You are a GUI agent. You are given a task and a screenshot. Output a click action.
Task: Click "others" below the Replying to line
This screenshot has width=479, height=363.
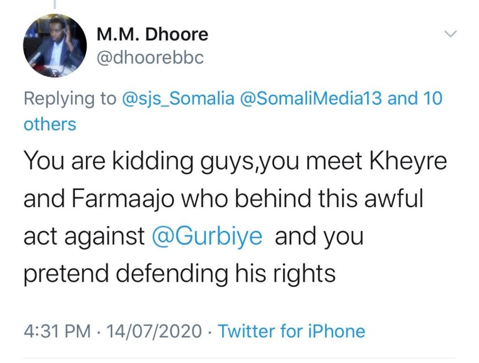tap(50, 124)
